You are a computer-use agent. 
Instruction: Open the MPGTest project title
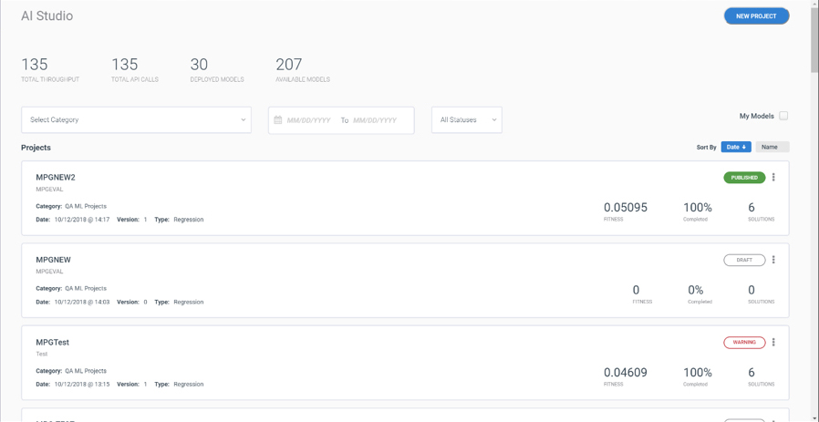tap(52, 343)
